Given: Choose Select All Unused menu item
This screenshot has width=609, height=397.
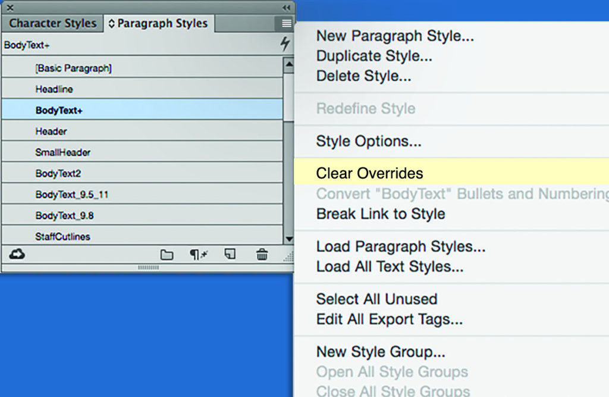Looking at the screenshot, I should click(376, 299).
